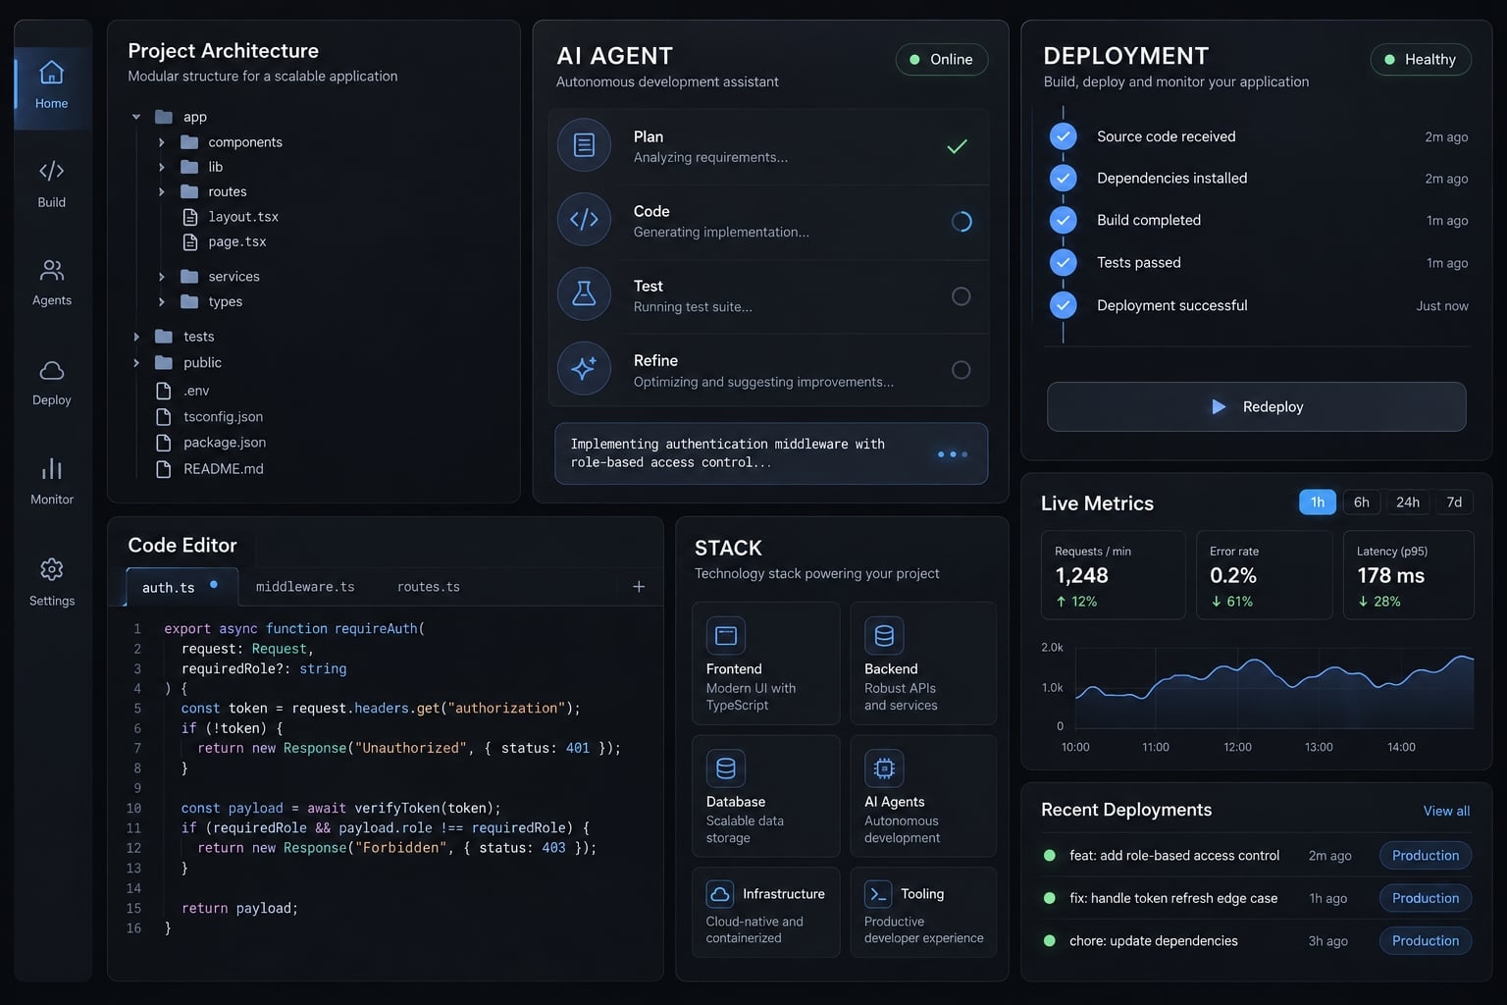The height and width of the screenshot is (1005, 1507).
Task: Expand the services folder chevron
Action: (162, 277)
